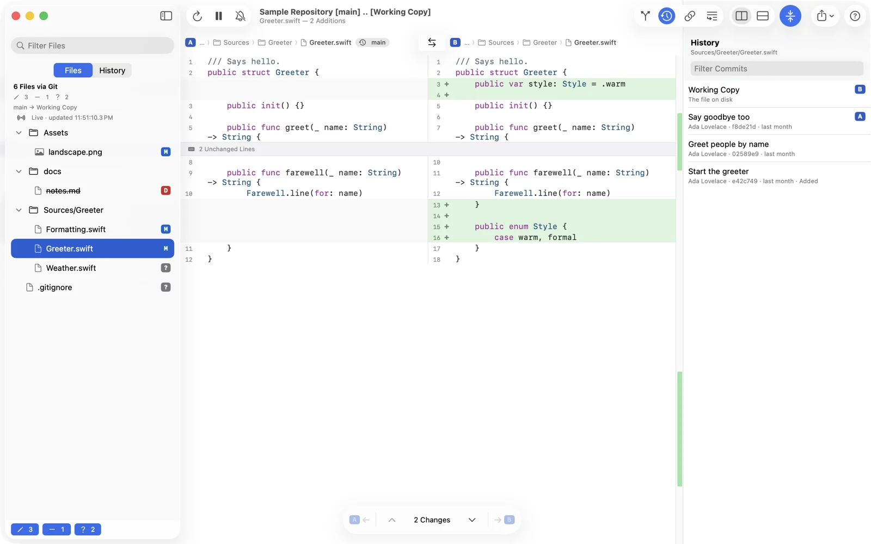Go to next change with down chevron

click(472, 520)
